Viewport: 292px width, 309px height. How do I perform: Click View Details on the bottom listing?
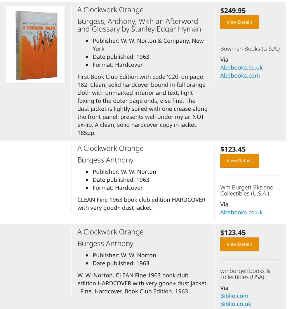(x=239, y=244)
